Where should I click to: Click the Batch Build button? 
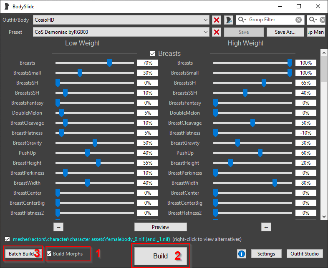(23, 254)
